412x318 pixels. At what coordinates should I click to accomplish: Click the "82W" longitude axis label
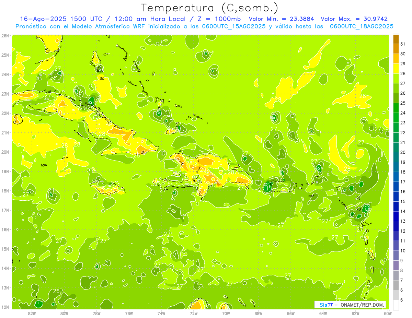coord(32,314)
